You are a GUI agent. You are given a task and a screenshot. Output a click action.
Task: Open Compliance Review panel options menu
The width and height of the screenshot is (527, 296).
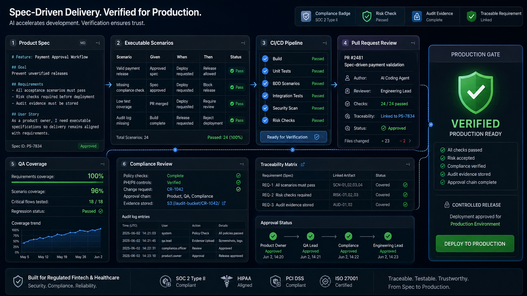coord(242,164)
